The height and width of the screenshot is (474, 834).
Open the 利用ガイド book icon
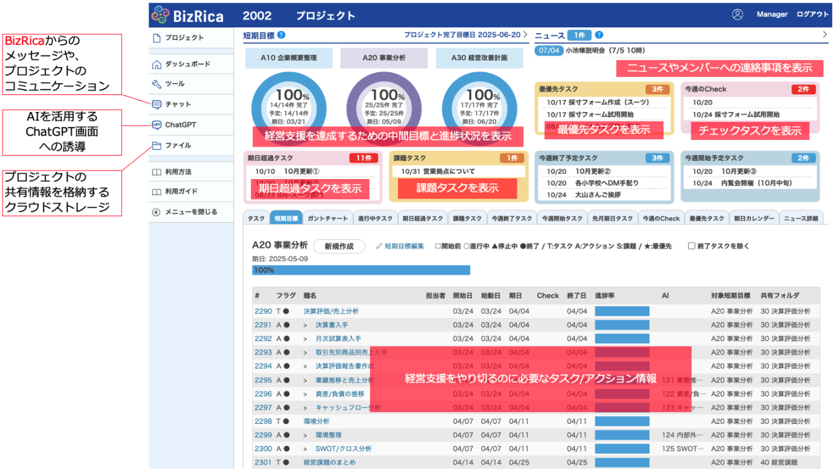pyautogui.click(x=156, y=192)
